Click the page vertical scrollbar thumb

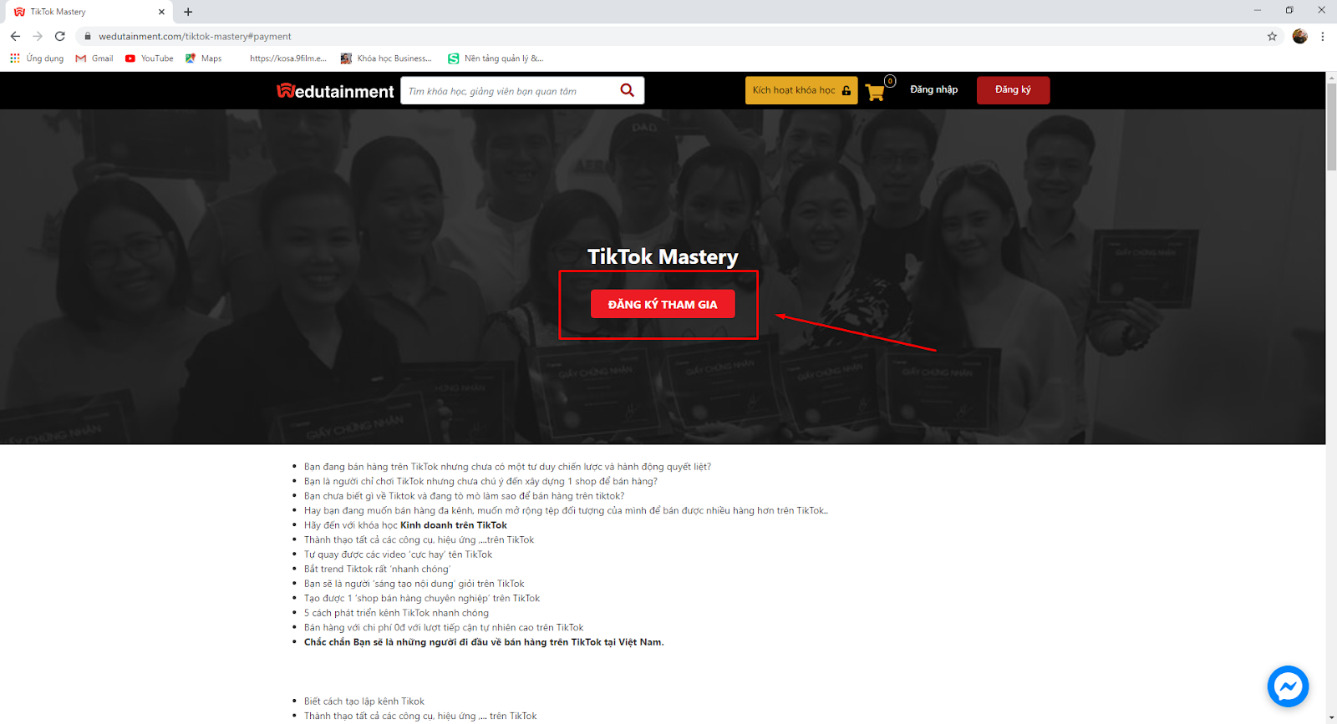1331,125
